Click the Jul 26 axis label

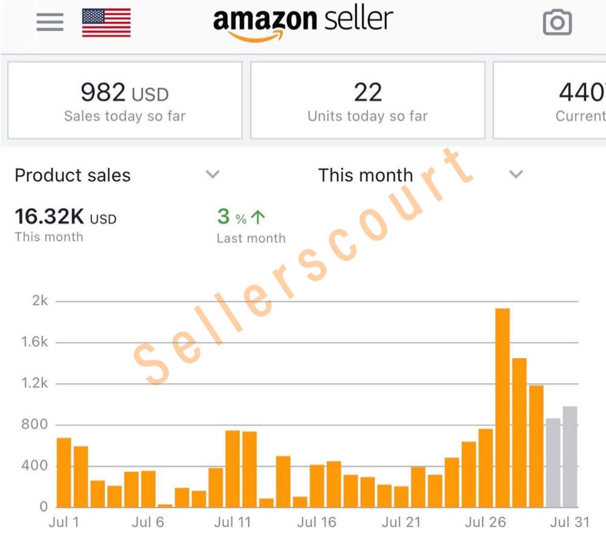tap(485, 522)
